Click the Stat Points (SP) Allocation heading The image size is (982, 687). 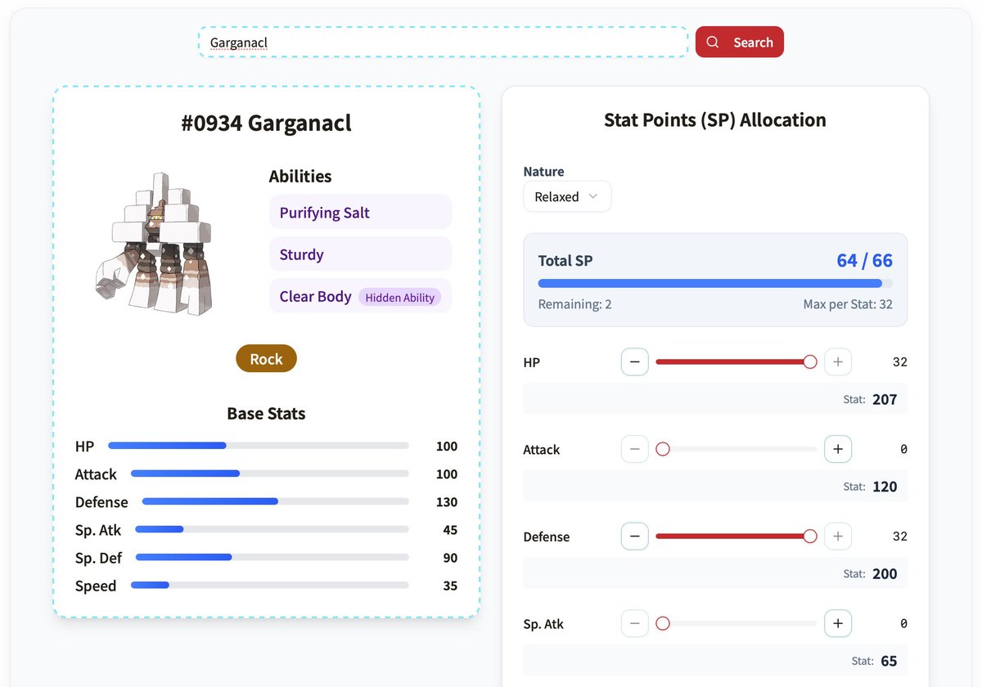point(715,120)
